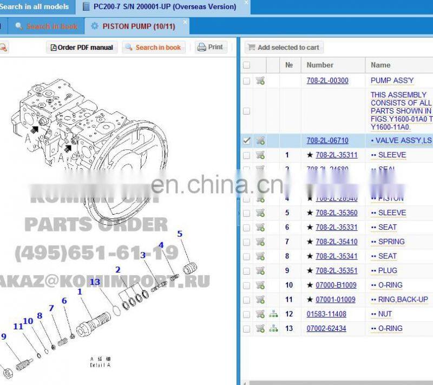The height and width of the screenshot is (385, 433).
Task: Enable the checkbox for PLUG 708-2L-35351
Action: (247, 270)
